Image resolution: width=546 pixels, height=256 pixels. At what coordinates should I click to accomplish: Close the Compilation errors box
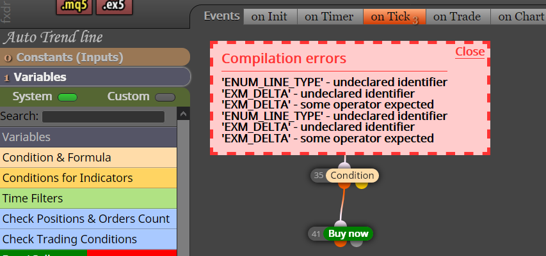click(470, 52)
